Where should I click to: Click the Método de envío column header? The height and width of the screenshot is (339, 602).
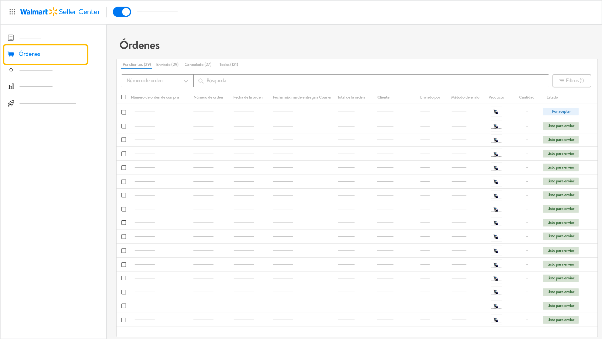465,97
